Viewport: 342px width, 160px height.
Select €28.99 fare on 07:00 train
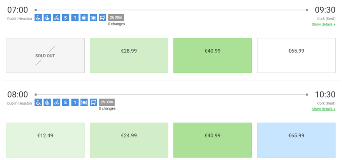point(129,55)
